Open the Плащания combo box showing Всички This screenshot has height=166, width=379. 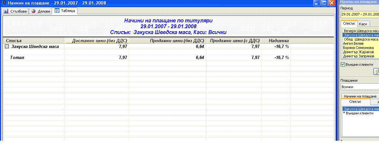(x=360, y=87)
